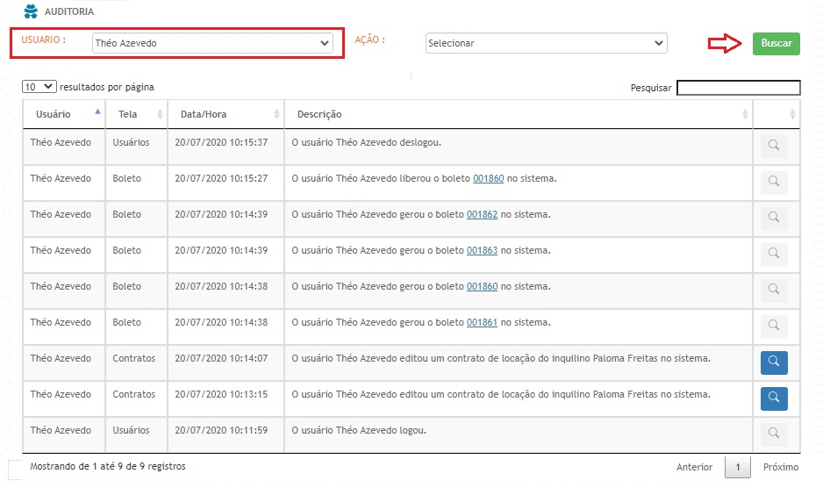Click the magnifier for the boleto 001863 row
Viewport: 823px width, 488px height.
tap(773, 255)
